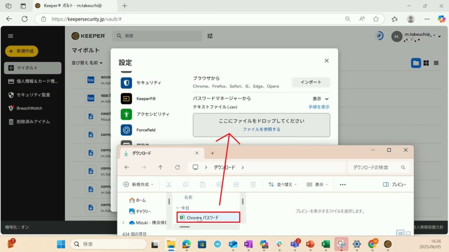The width and height of the screenshot is (449, 252).
Task: Reload the Keeper vault page
Action: (25, 19)
